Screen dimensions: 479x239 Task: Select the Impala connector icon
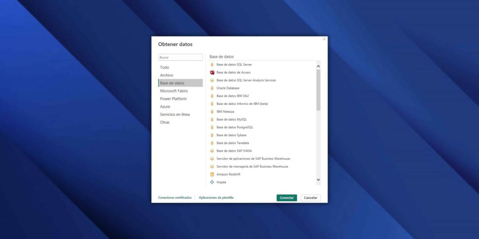tap(212, 182)
